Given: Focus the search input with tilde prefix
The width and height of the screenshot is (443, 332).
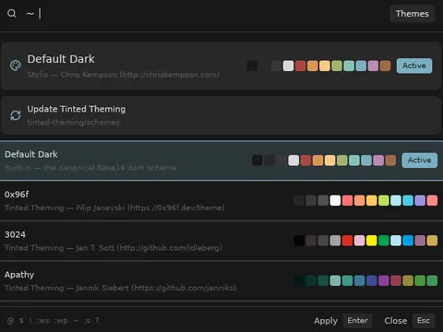Looking at the screenshot, I should tap(203, 14).
